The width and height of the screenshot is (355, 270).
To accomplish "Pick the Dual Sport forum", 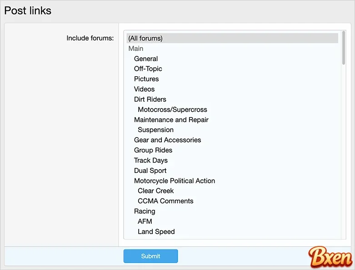I will 150,171.
